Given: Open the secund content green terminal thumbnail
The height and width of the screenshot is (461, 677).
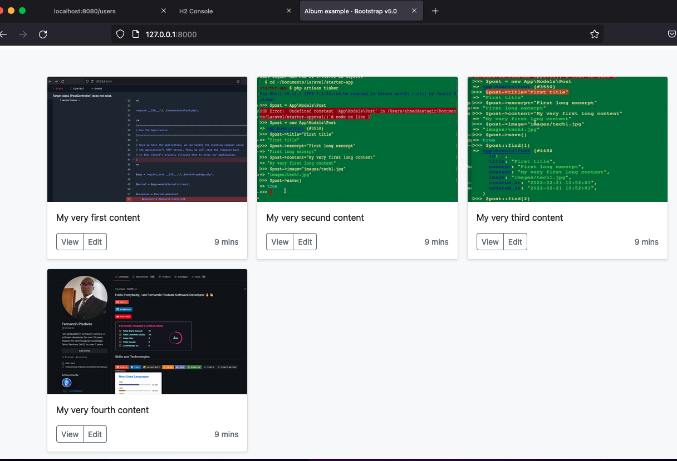Looking at the screenshot, I should 357,139.
